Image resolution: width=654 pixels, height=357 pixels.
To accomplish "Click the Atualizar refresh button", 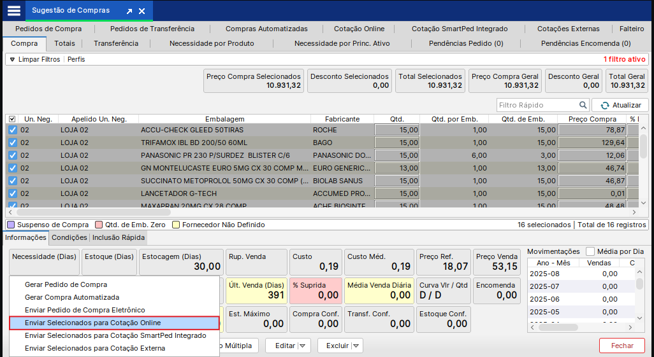I will [620, 105].
